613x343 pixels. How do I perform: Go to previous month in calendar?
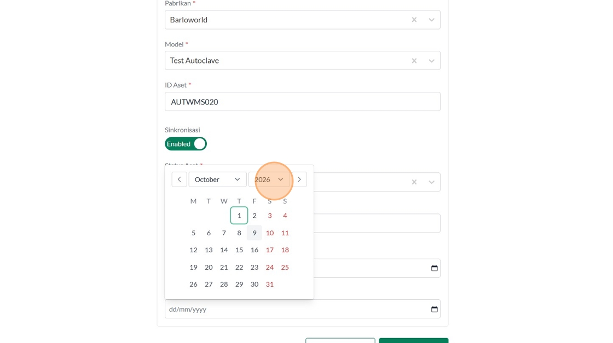[x=179, y=179]
